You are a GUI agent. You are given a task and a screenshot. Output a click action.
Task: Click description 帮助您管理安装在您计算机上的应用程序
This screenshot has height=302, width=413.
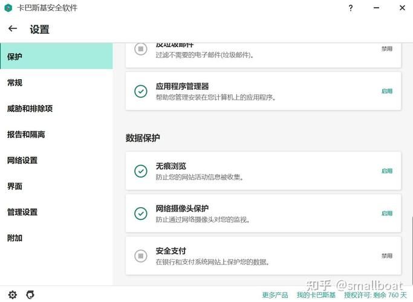point(216,98)
